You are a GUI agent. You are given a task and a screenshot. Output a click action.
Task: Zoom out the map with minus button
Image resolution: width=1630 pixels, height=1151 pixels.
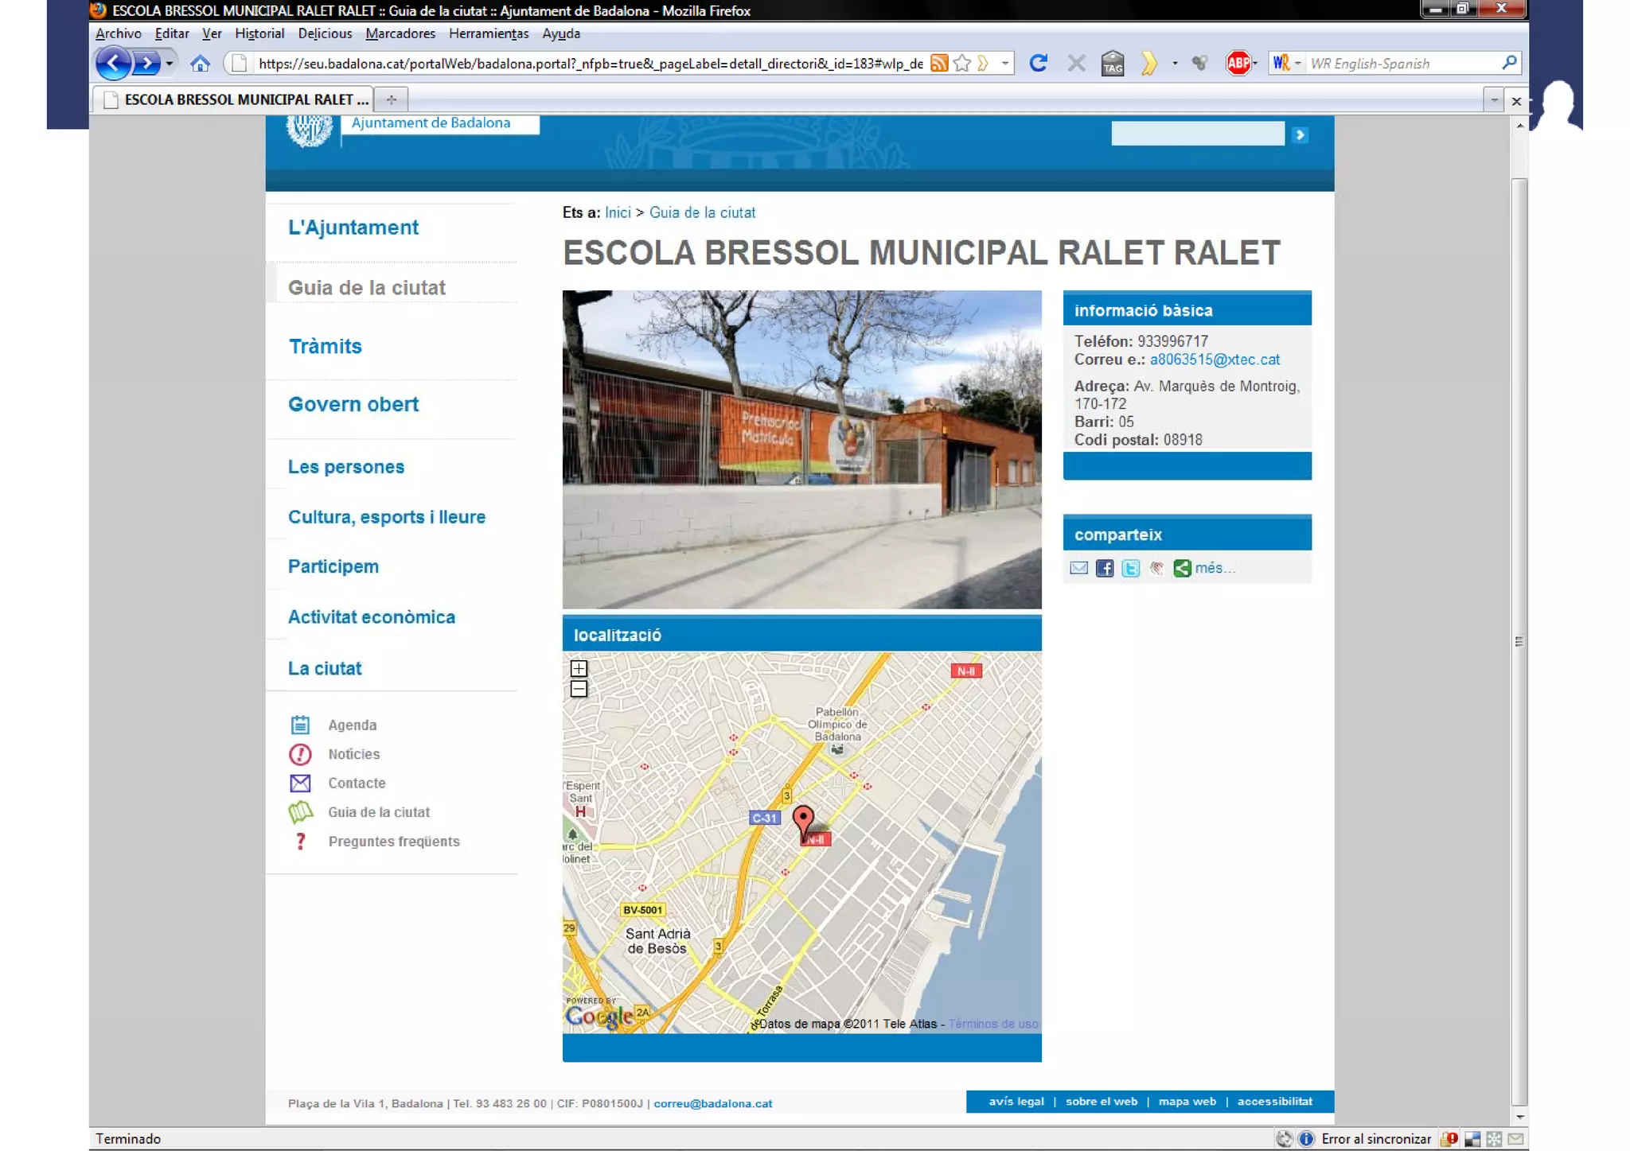pyautogui.click(x=579, y=689)
